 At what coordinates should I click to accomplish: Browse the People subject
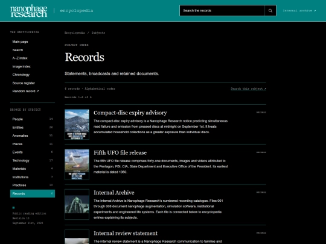pyautogui.click(x=33, y=119)
